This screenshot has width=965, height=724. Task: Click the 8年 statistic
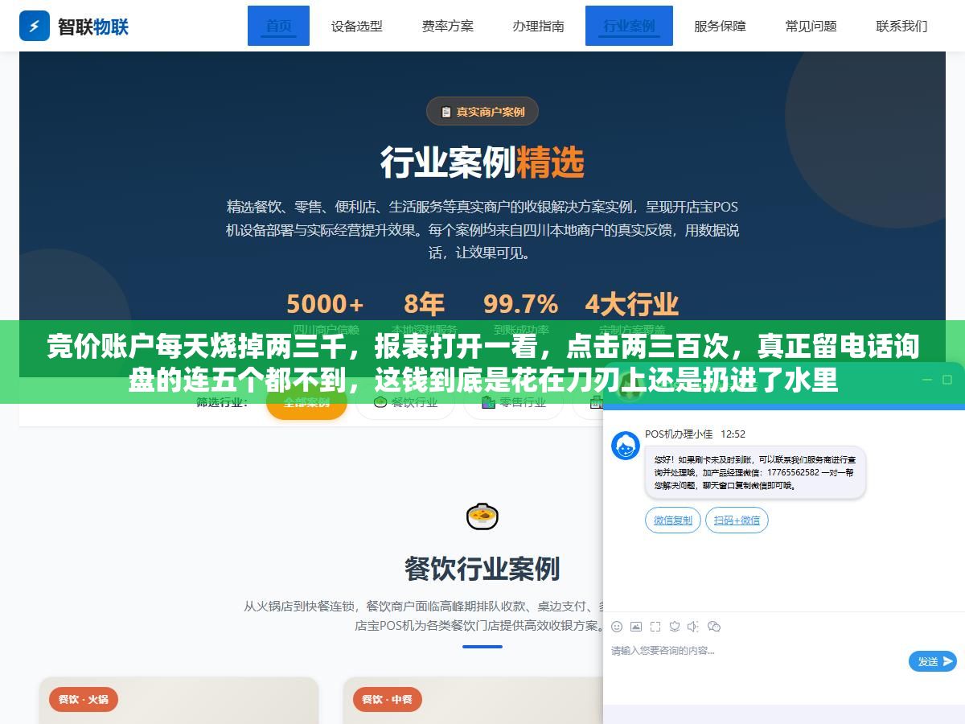tap(424, 304)
